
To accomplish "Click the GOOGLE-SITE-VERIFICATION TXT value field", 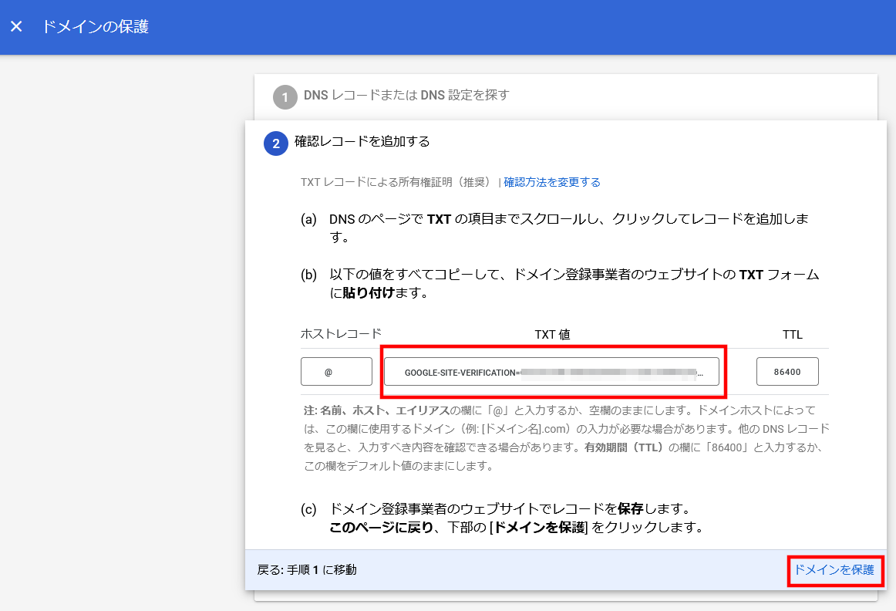I will 551,372.
